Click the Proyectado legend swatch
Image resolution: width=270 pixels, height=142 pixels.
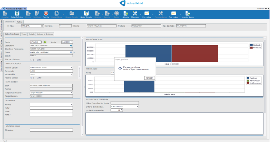pyautogui.click(x=251, y=48)
